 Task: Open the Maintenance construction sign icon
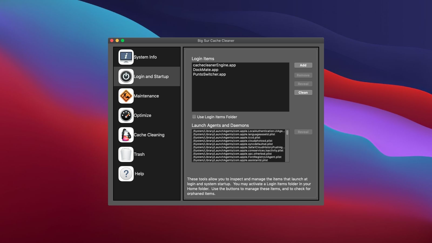[x=126, y=96]
